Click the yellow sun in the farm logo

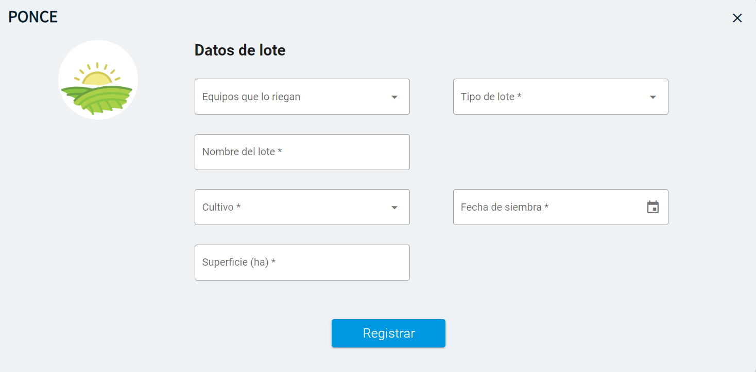[x=97, y=78]
